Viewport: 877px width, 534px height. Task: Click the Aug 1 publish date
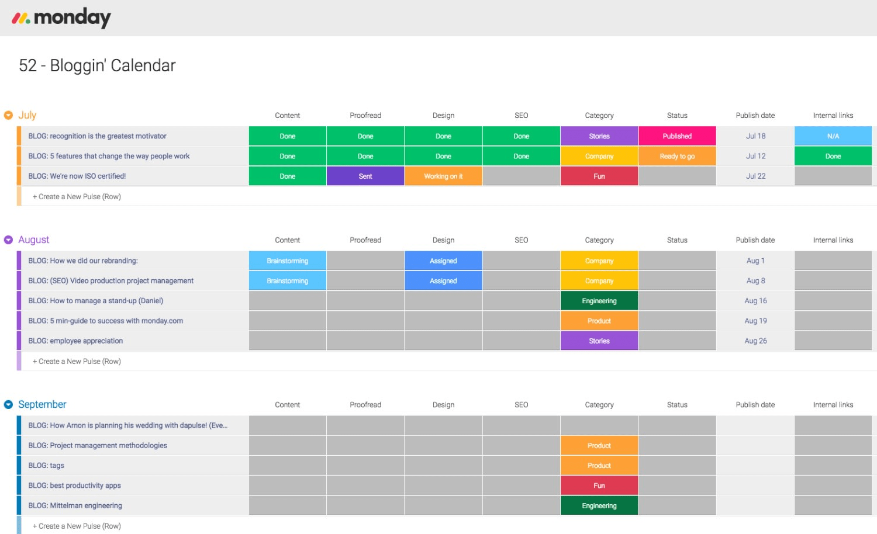click(x=755, y=261)
